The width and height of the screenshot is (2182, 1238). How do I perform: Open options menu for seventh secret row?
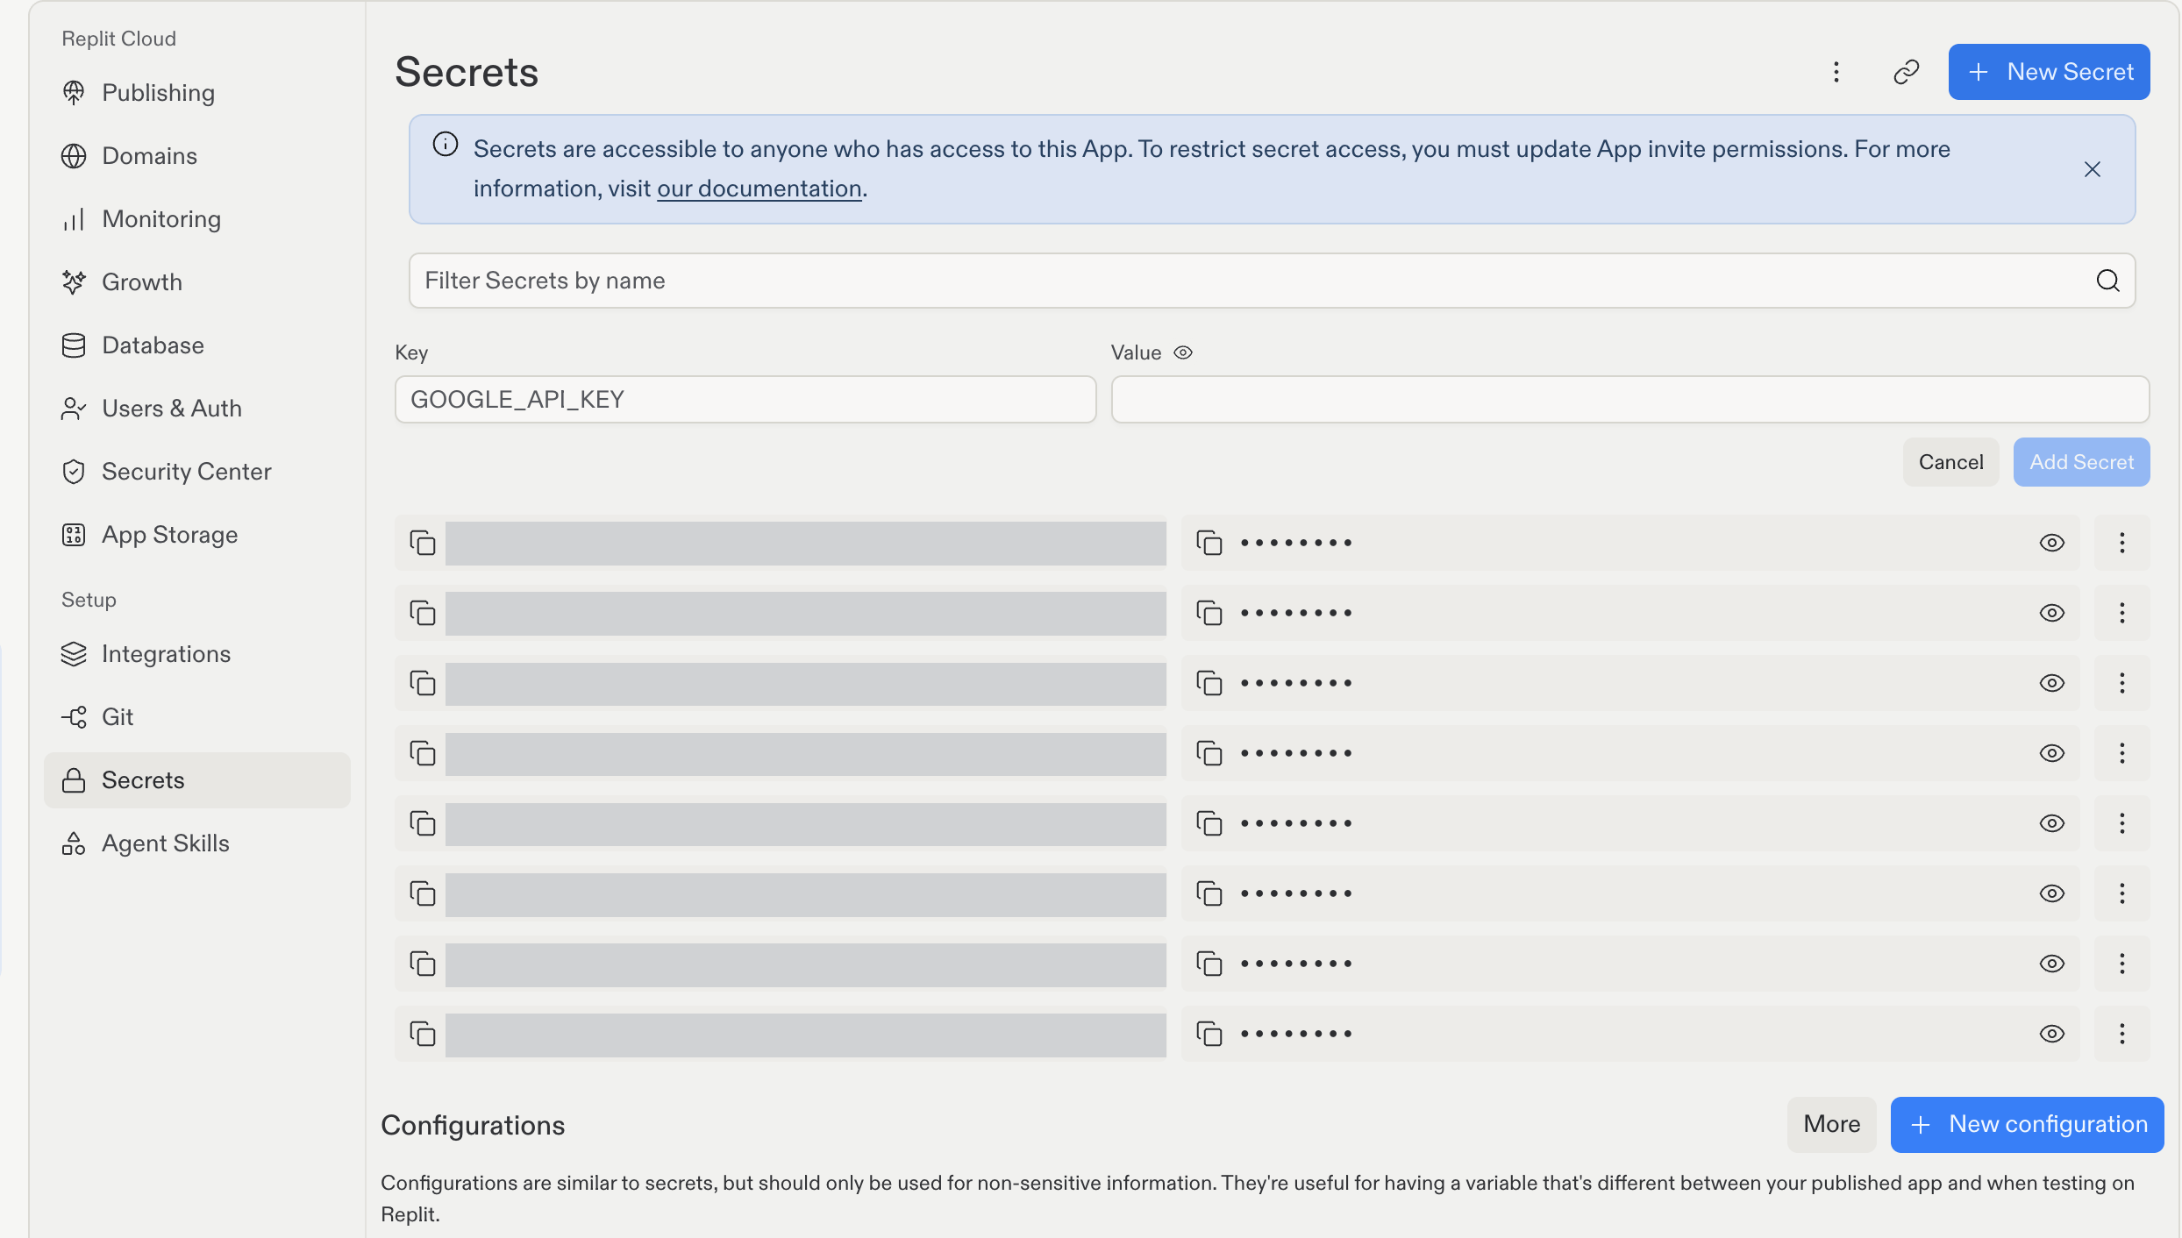click(2122, 964)
